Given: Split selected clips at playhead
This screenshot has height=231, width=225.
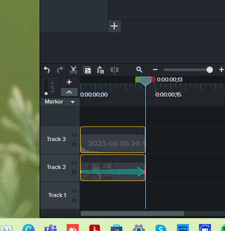Looking at the screenshot, I should (x=114, y=70).
